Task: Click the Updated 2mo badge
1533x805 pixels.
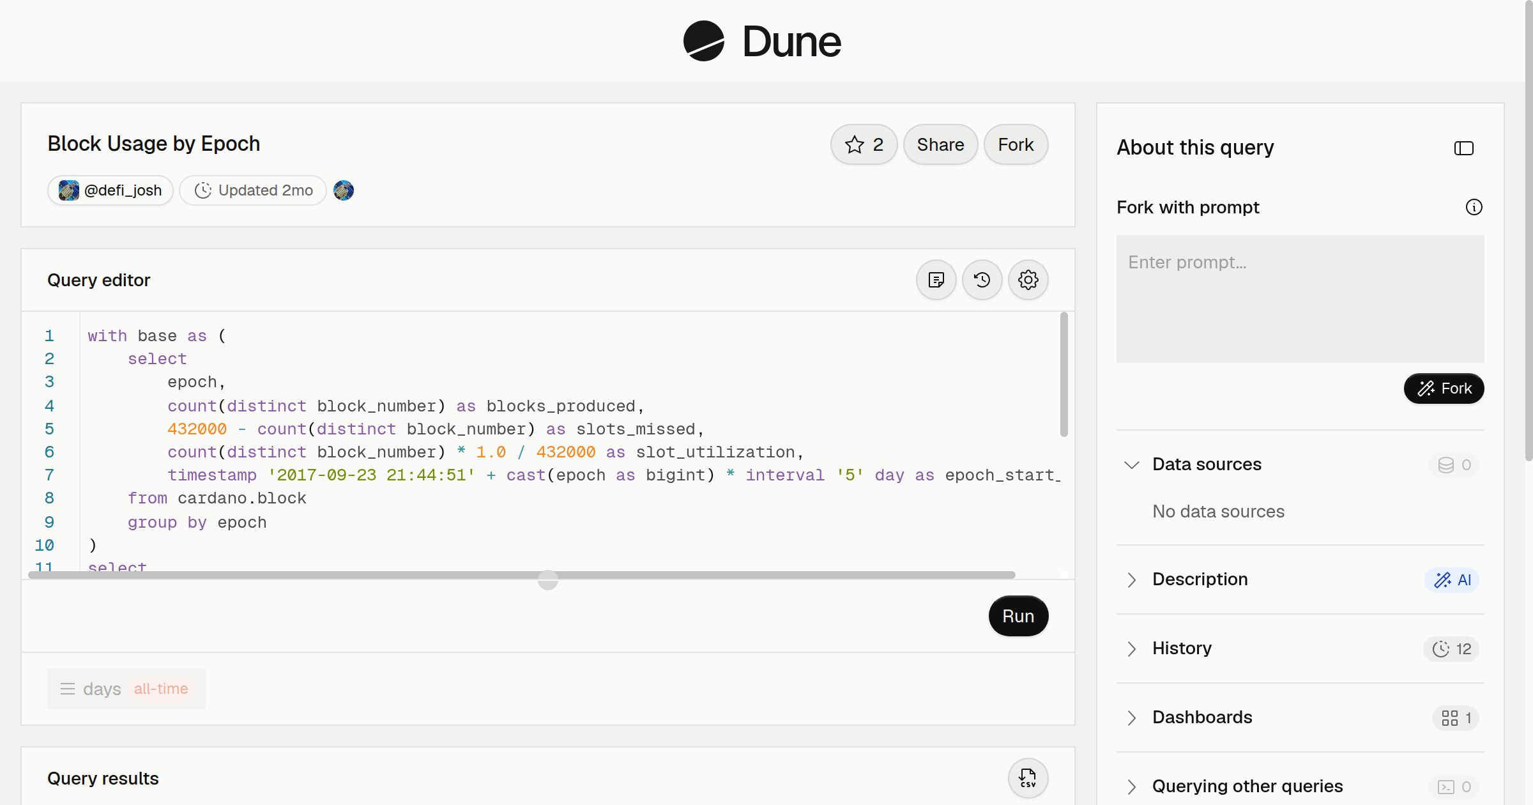Action: point(253,190)
